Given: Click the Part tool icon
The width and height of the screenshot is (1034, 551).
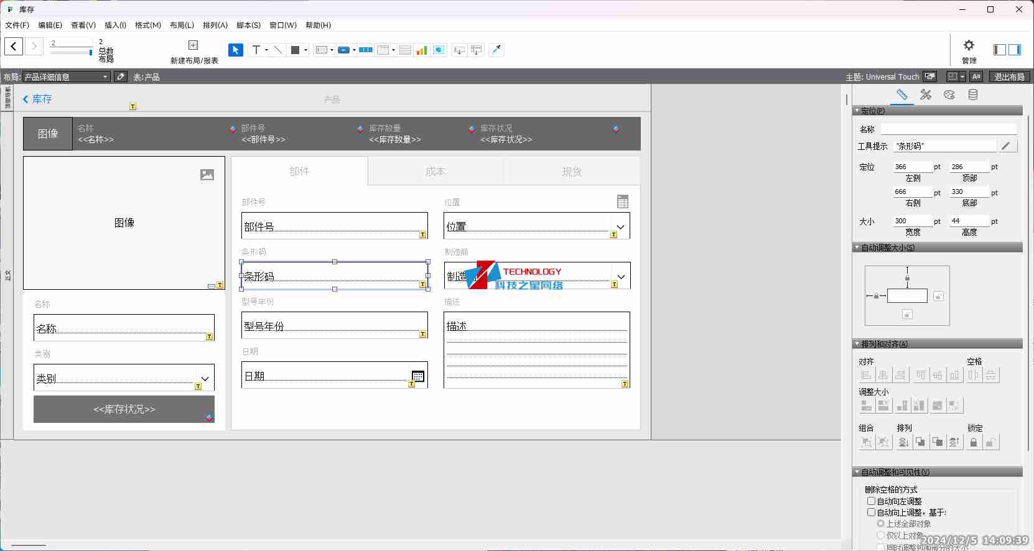Looking at the screenshot, I should coord(477,50).
